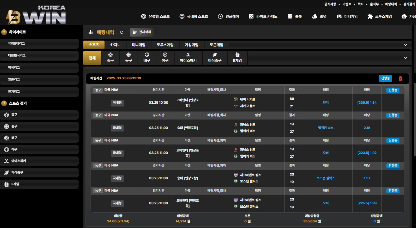Click the 밀워키 벅스 bet selection
The height and width of the screenshot is (228, 416).
point(326,128)
